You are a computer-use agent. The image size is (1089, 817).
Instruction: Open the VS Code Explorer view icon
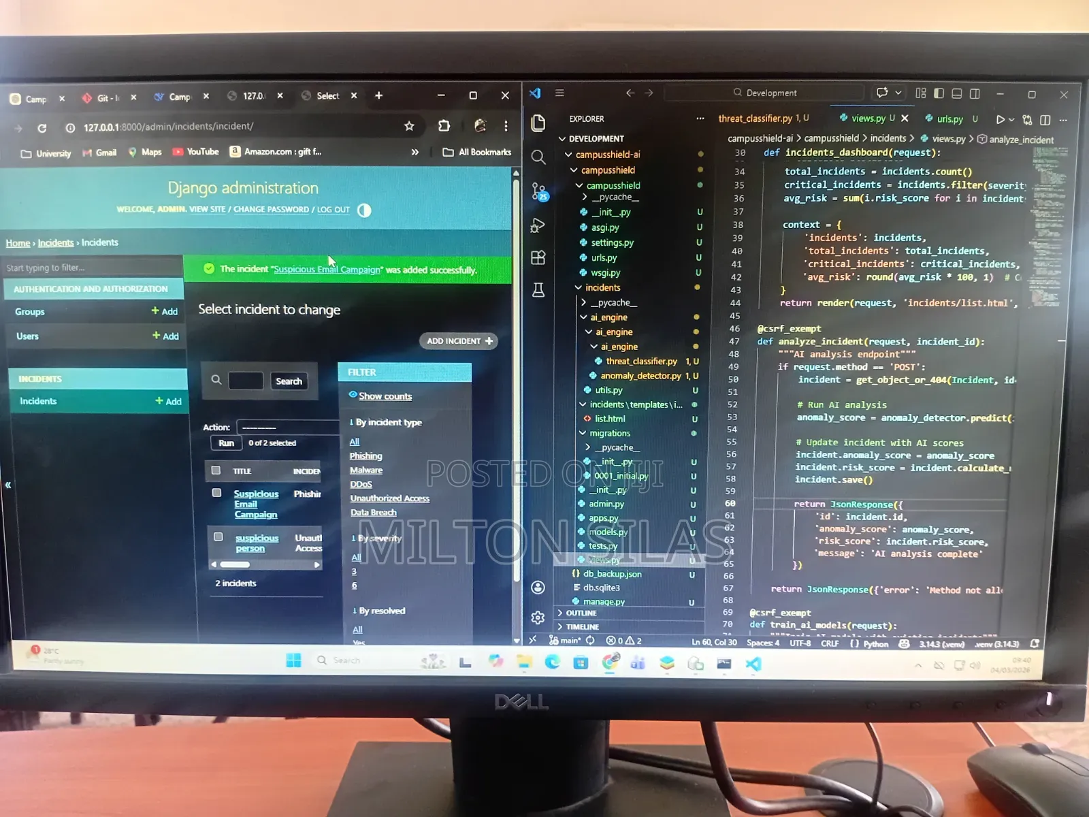pyautogui.click(x=538, y=123)
